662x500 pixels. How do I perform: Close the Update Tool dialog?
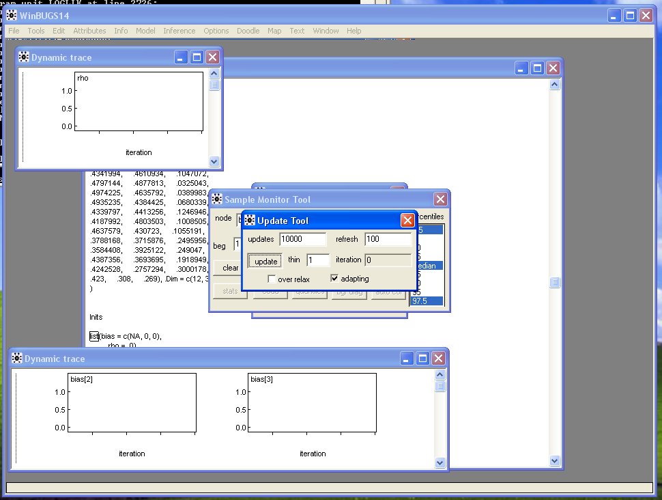pos(407,221)
